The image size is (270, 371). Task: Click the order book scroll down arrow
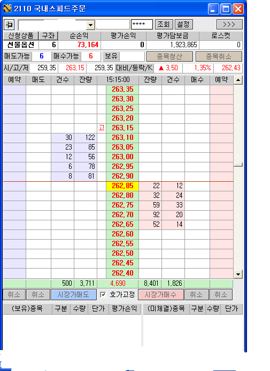(238, 274)
